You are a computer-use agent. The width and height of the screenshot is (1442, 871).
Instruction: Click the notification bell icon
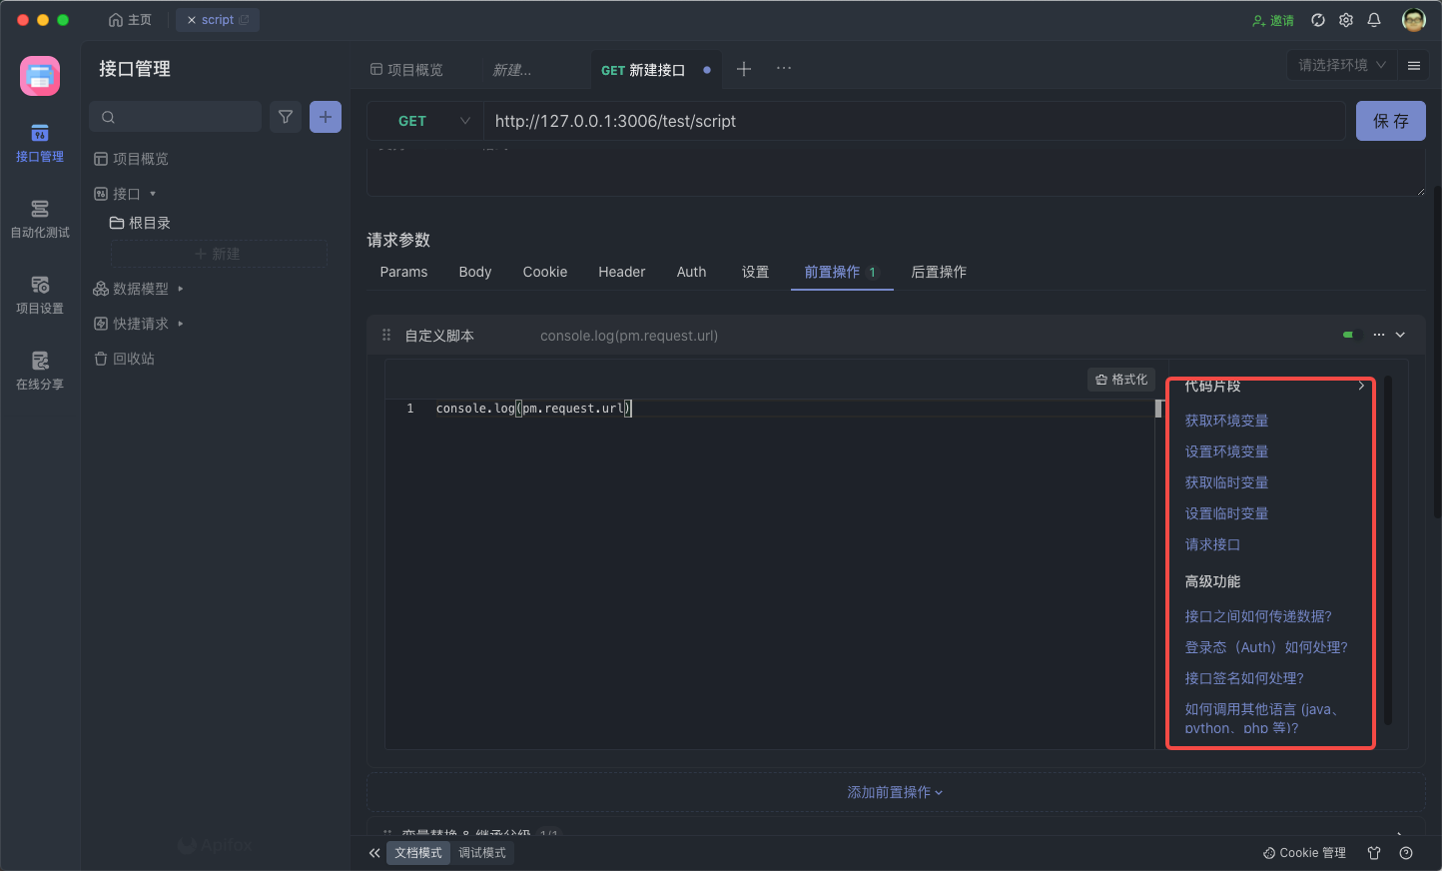tap(1374, 19)
